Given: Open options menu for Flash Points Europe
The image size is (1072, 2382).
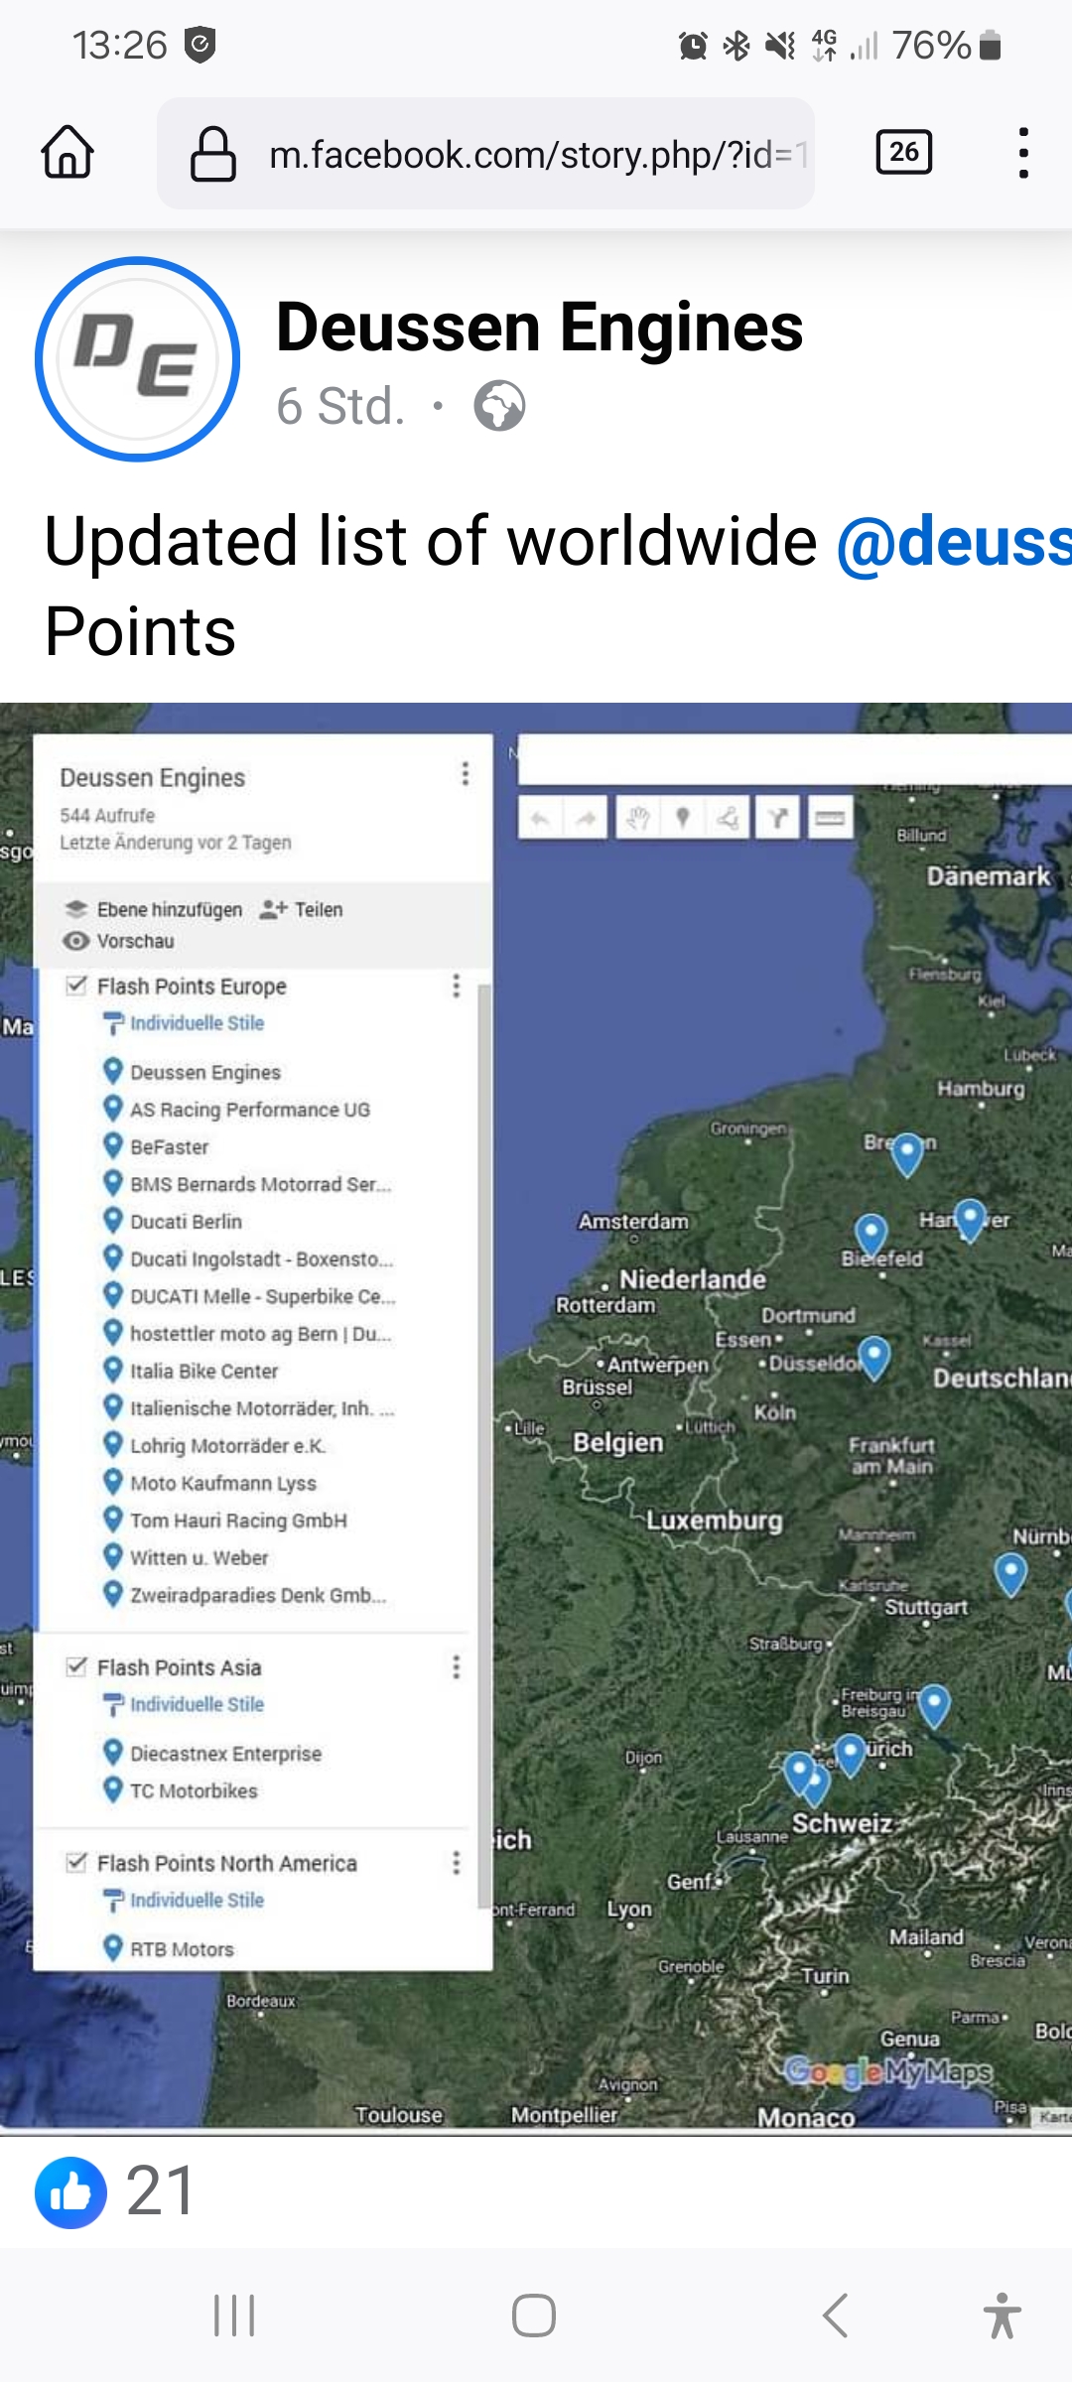Looking at the screenshot, I should (x=456, y=986).
